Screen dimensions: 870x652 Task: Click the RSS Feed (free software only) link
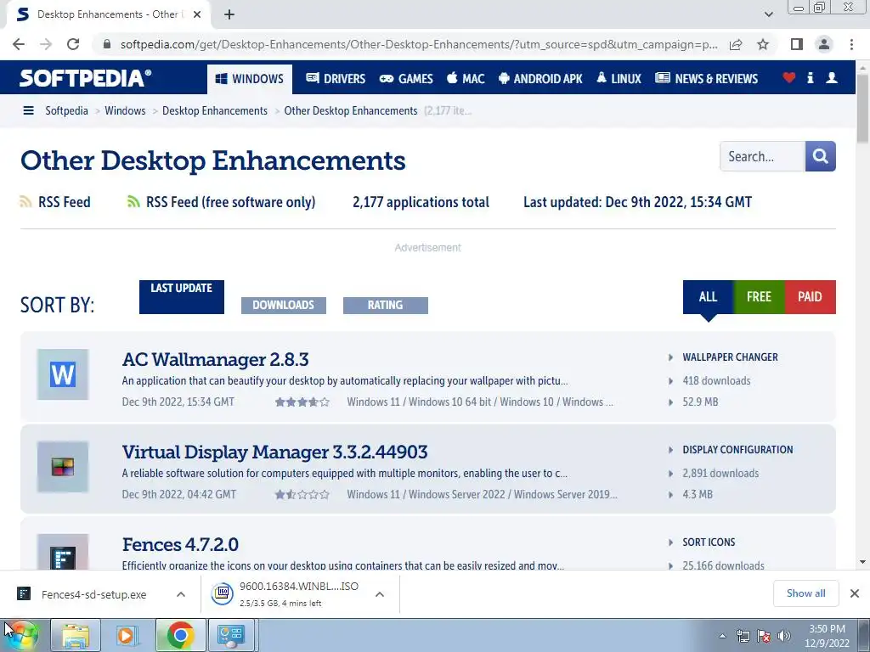230,202
